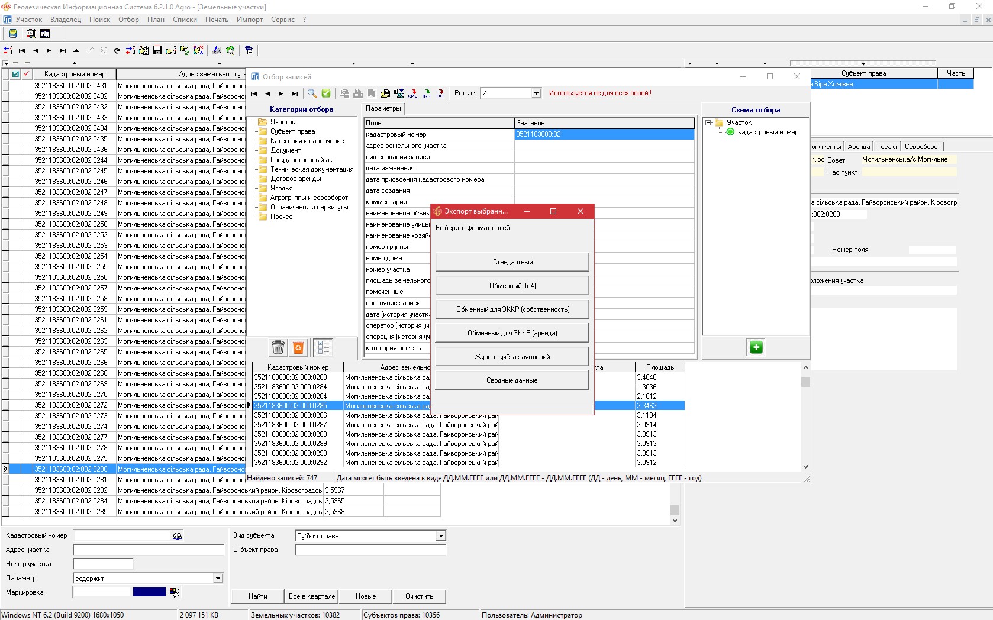The image size is (993, 620).
Task: Click the IN4 export icon
Action: click(x=426, y=93)
